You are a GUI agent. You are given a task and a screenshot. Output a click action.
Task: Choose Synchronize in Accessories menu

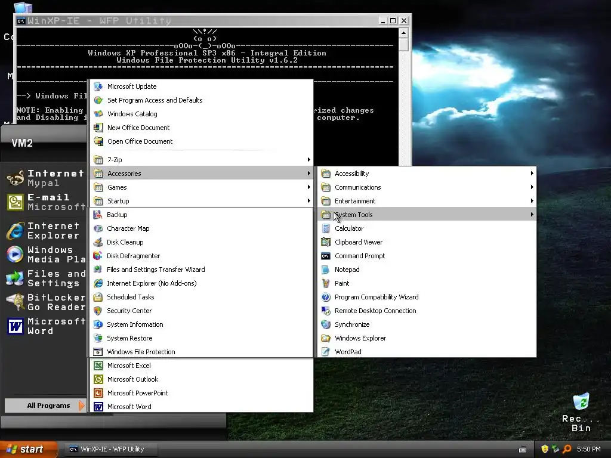click(x=427, y=324)
